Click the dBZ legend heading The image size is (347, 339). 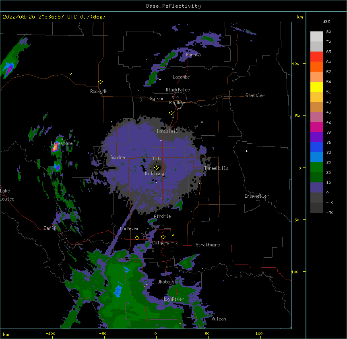coord(326,22)
